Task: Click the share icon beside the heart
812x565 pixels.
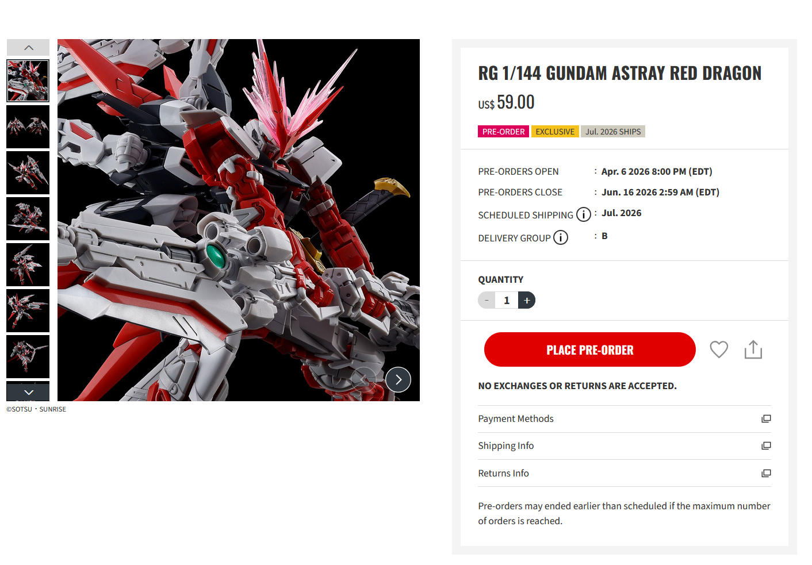Action: [753, 349]
